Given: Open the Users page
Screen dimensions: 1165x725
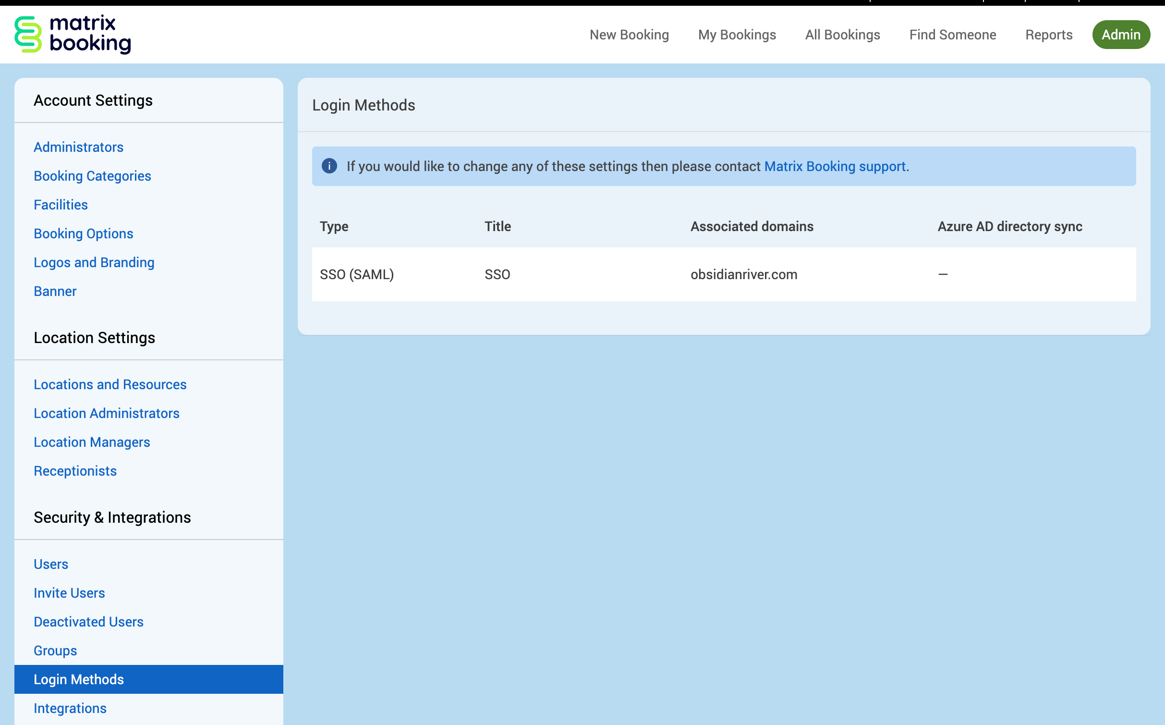Looking at the screenshot, I should tap(51, 564).
